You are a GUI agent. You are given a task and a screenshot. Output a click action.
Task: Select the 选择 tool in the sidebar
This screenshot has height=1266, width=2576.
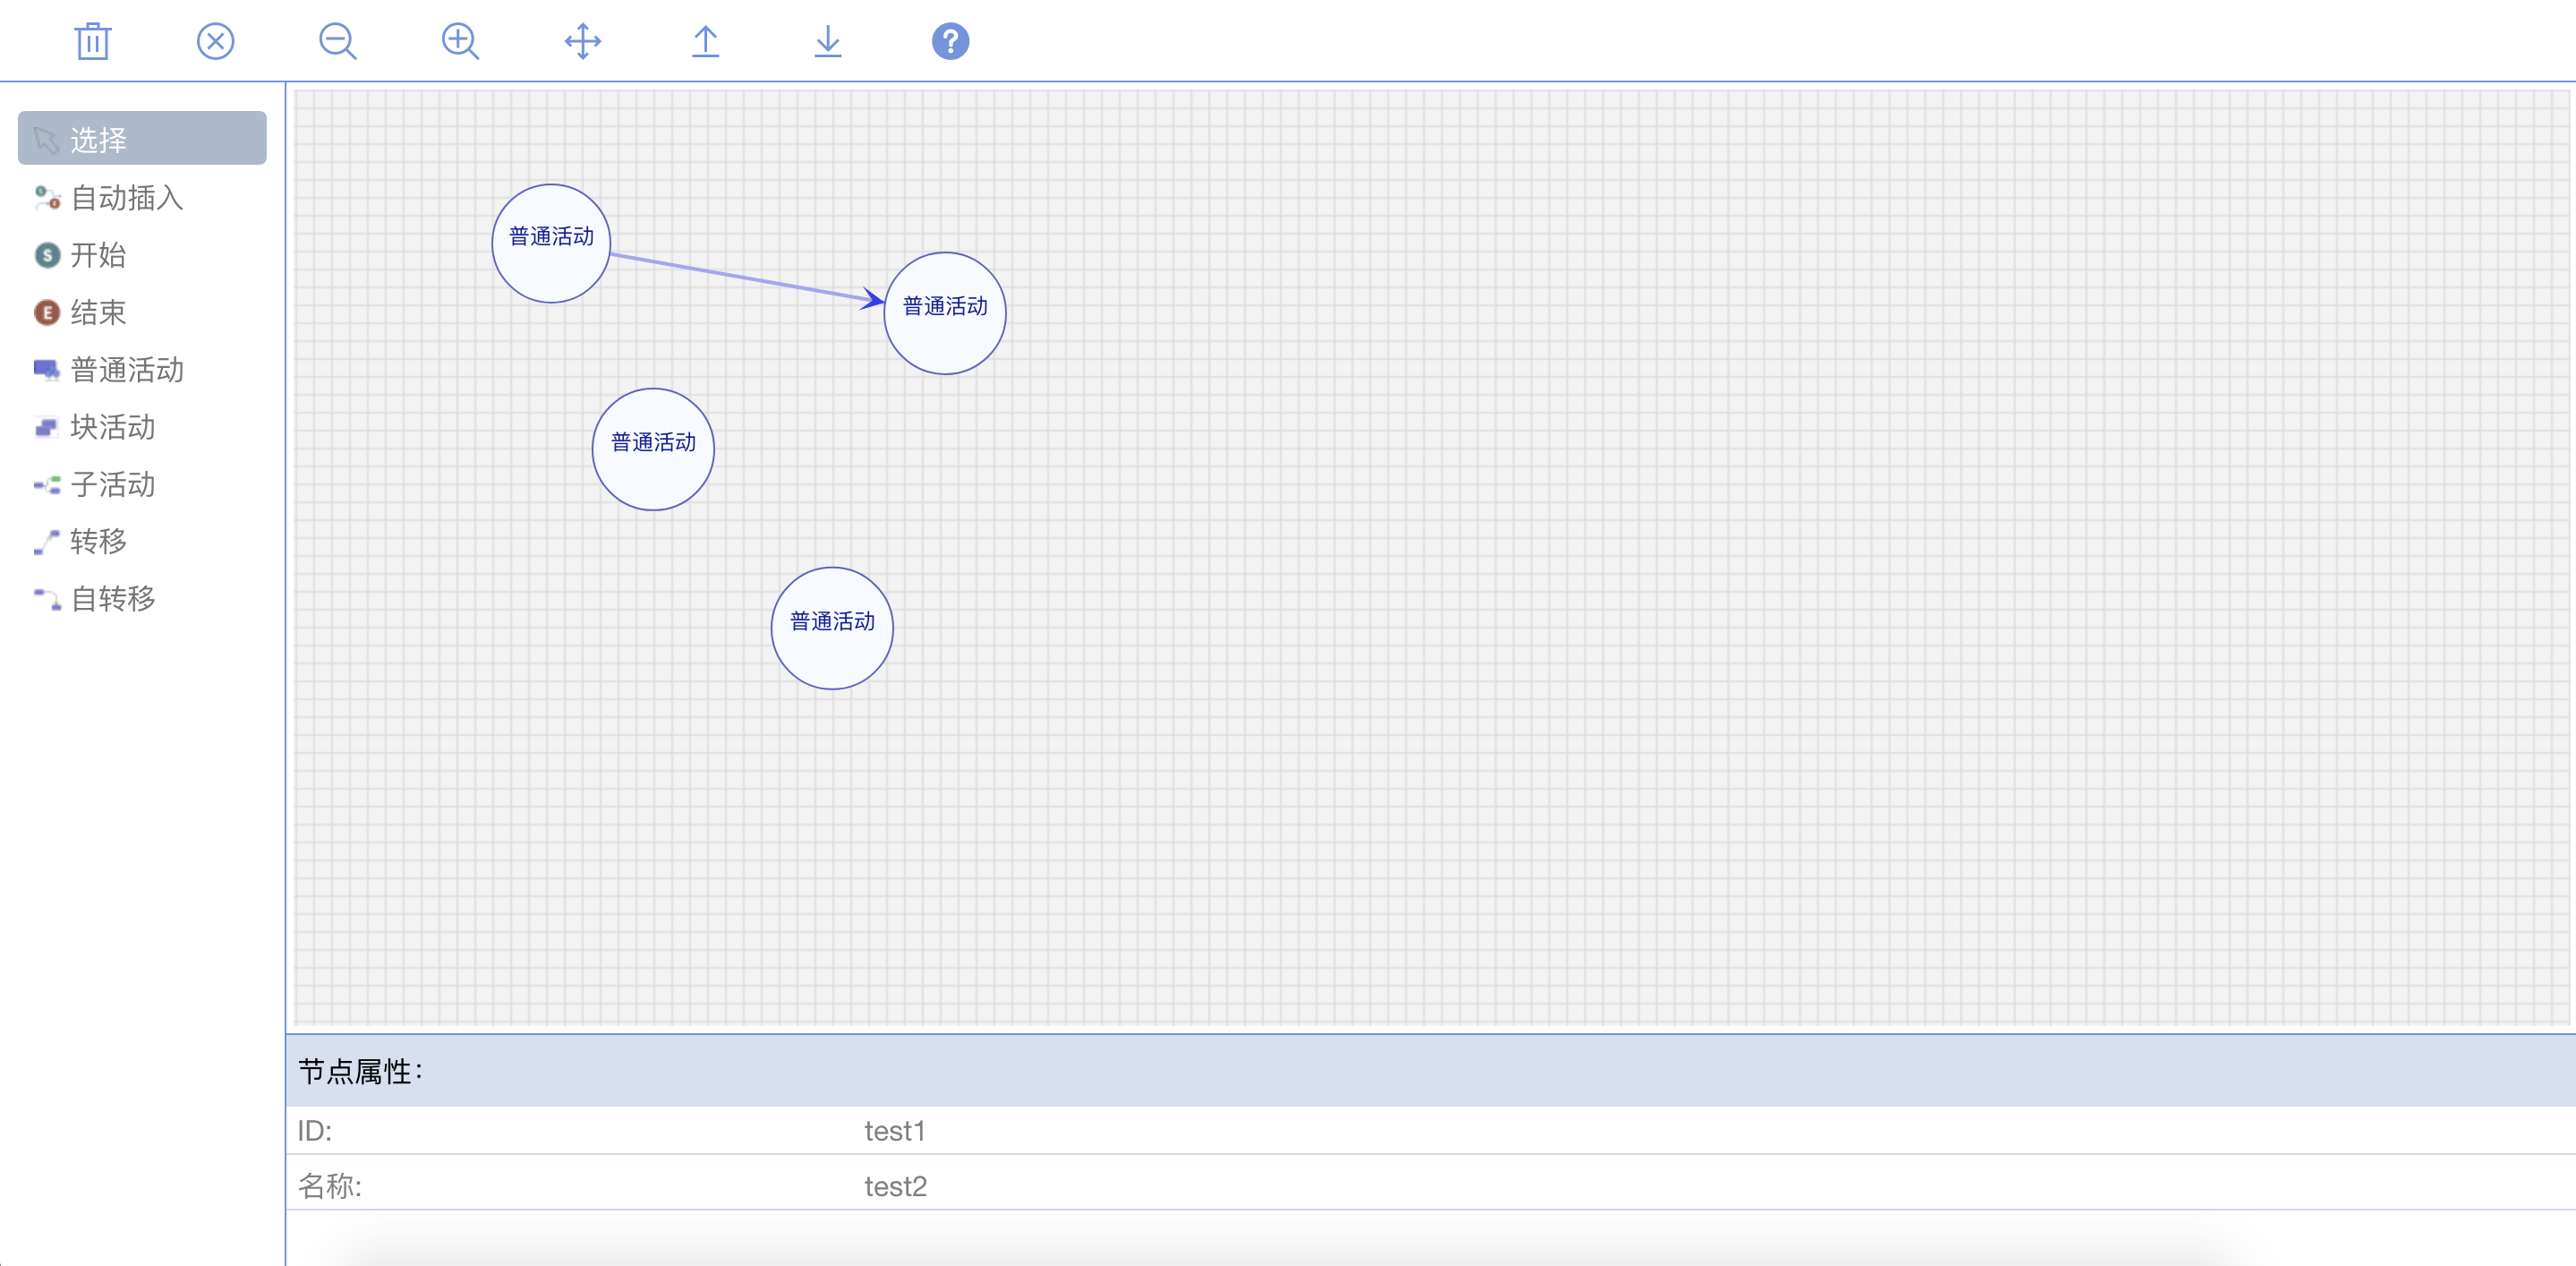[x=142, y=139]
